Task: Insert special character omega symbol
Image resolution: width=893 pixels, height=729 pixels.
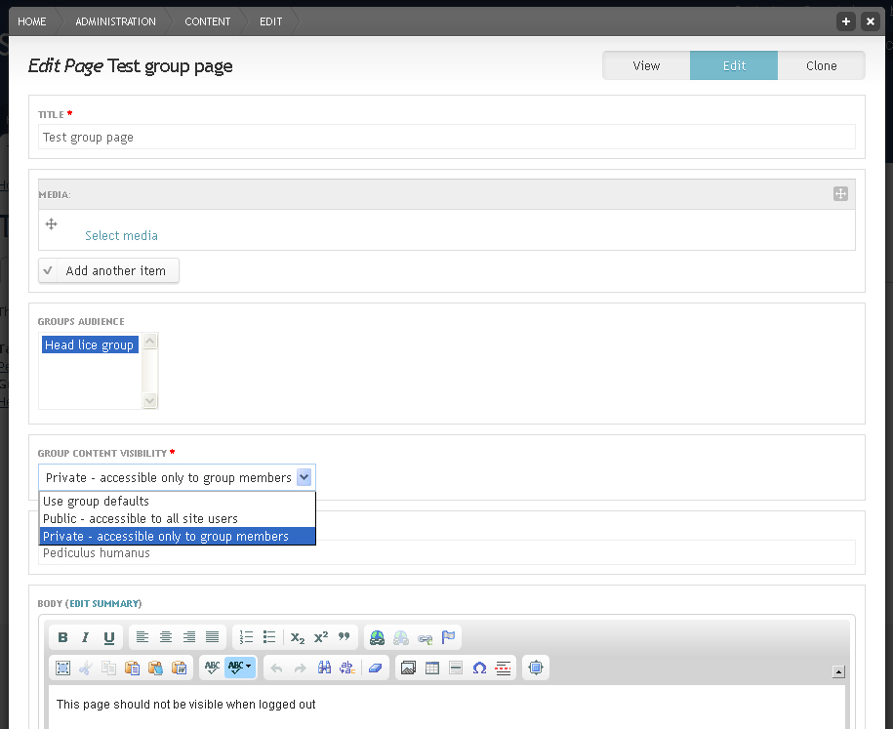Action: point(479,668)
